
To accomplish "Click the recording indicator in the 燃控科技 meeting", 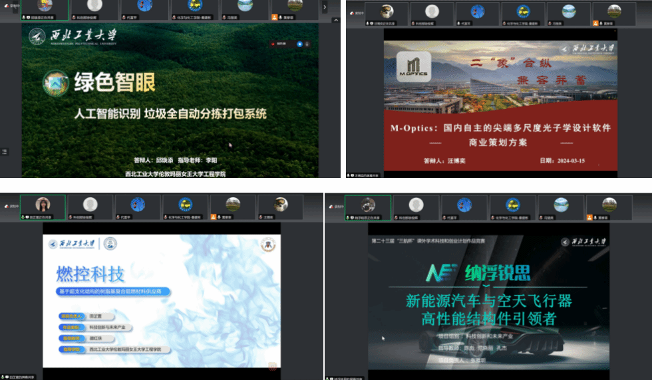I will tap(9, 206).
